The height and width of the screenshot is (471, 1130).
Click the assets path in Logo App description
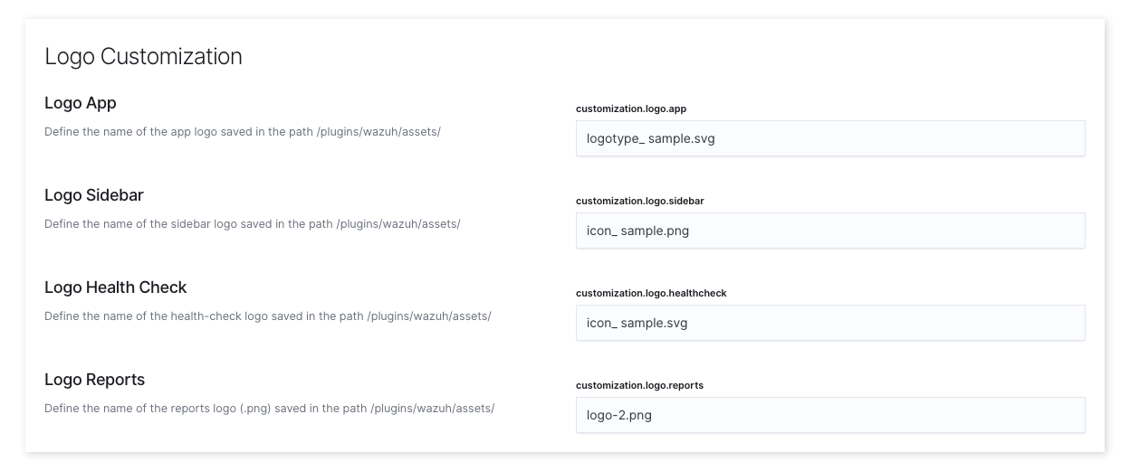tap(378, 132)
